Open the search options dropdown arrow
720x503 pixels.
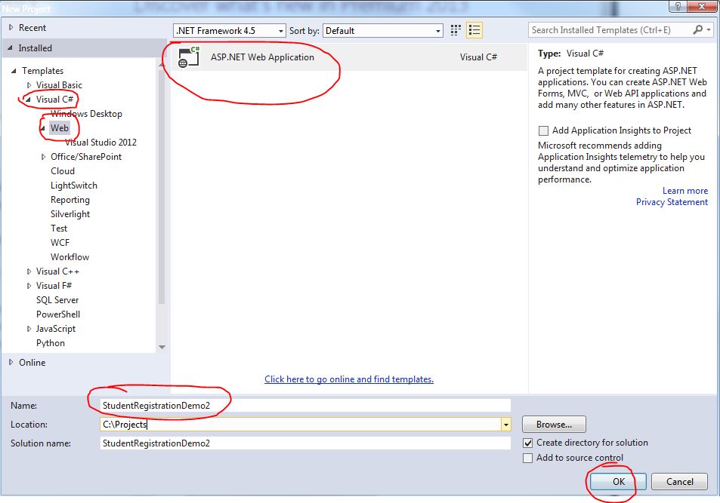[x=709, y=30]
